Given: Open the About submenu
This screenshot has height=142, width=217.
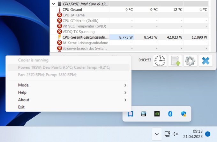Looking at the screenshot, I should tap(68, 100).
